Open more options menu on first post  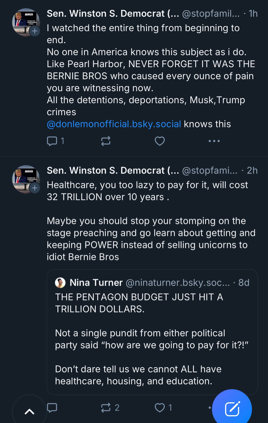[x=214, y=141]
